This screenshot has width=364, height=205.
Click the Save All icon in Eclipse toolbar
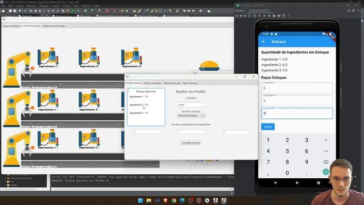15,11
